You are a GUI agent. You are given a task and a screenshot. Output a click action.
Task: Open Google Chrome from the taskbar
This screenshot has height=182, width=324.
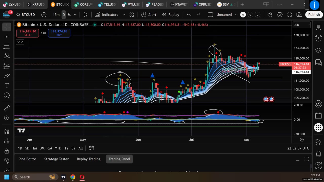(73, 177)
